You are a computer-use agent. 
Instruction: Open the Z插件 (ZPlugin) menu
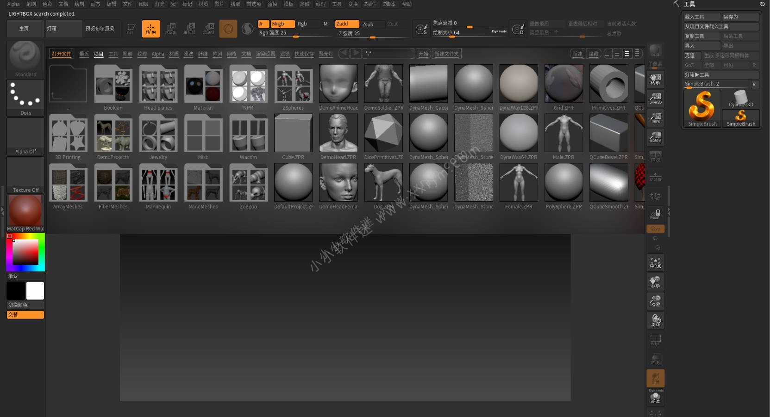point(370,4)
